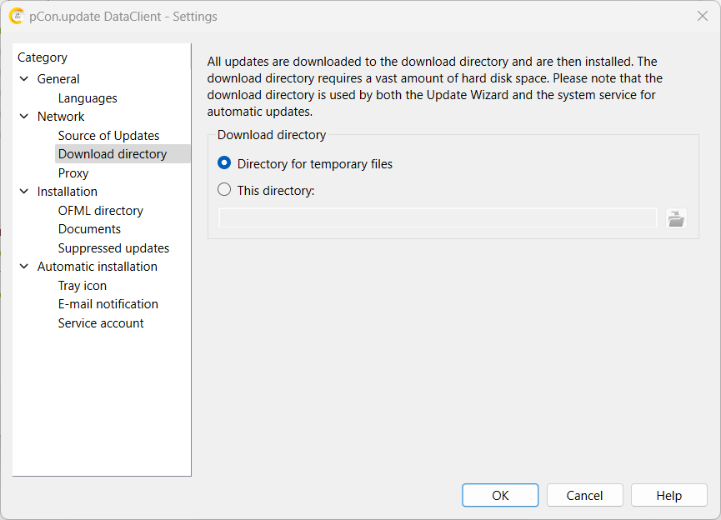Select the Network category
The image size is (721, 520).
[61, 117]
